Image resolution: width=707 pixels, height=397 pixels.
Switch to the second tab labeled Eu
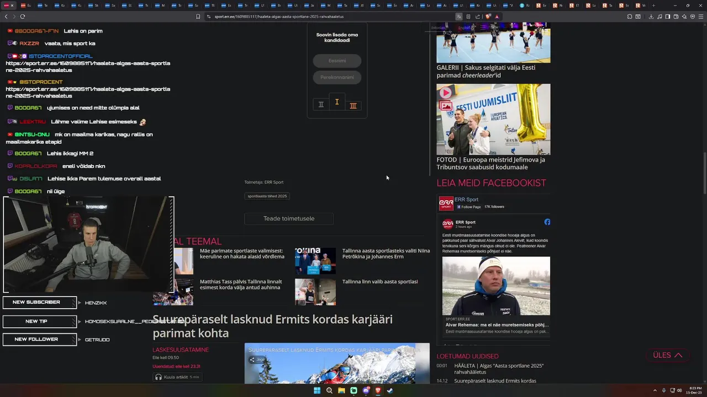pyautogui.click(x=25, y=6)
